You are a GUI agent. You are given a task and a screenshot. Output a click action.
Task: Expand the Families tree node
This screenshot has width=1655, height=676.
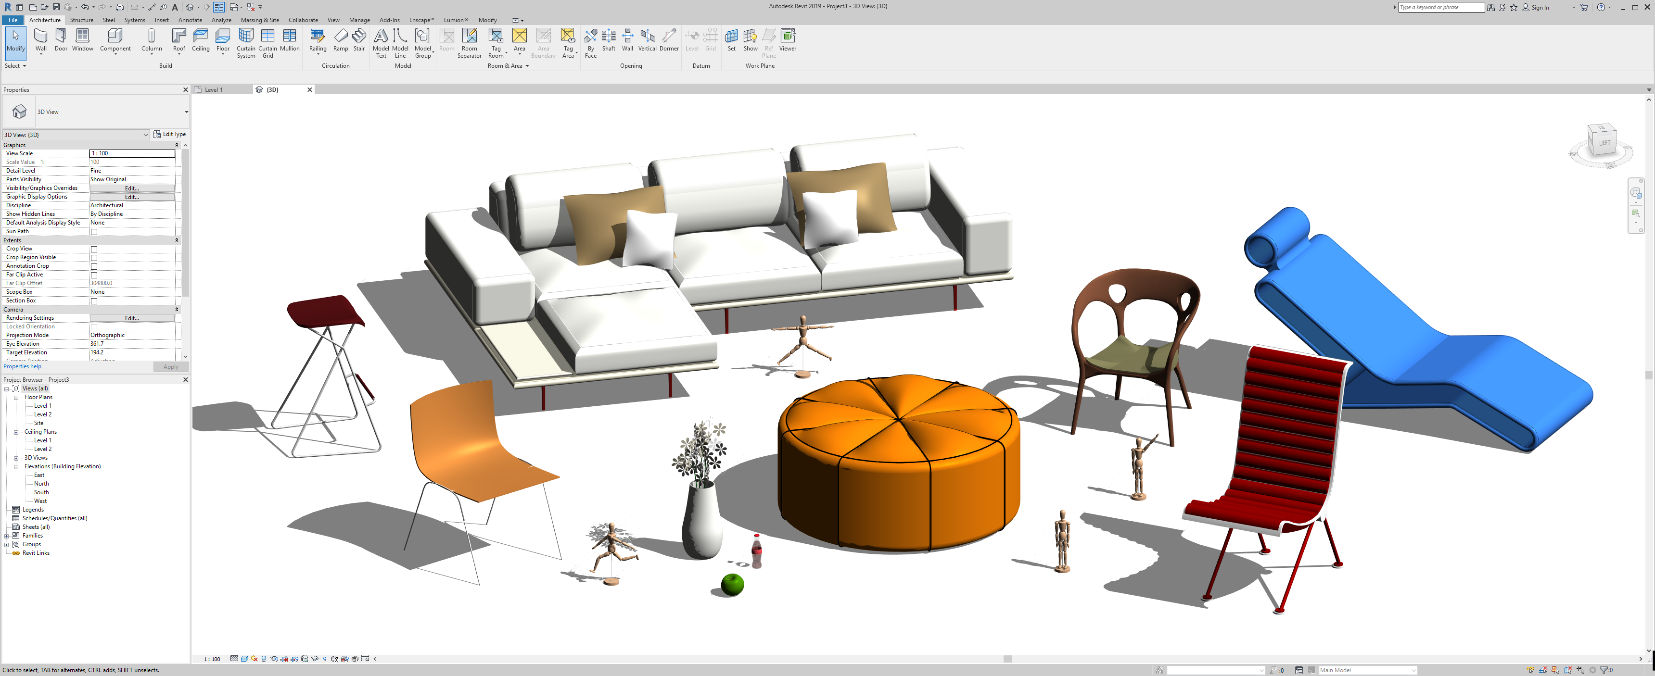coord(7,536)
